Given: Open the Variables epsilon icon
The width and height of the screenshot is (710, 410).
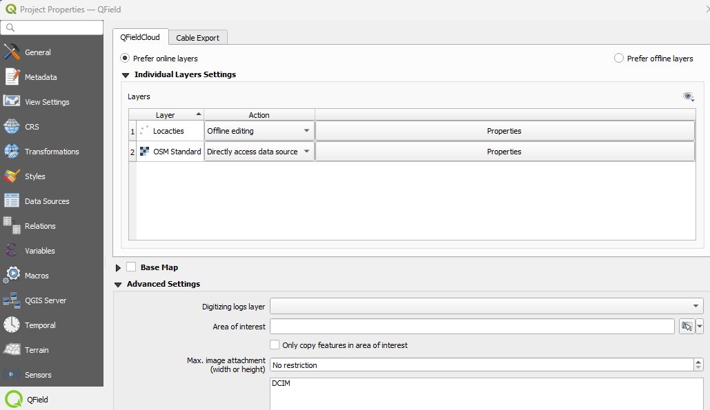Looking at the screenshot, I should pos(12,250).
